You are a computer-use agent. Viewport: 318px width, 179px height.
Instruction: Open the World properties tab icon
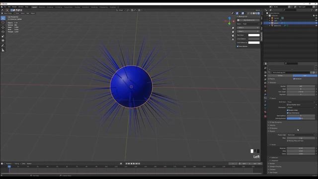click(265, 87)
